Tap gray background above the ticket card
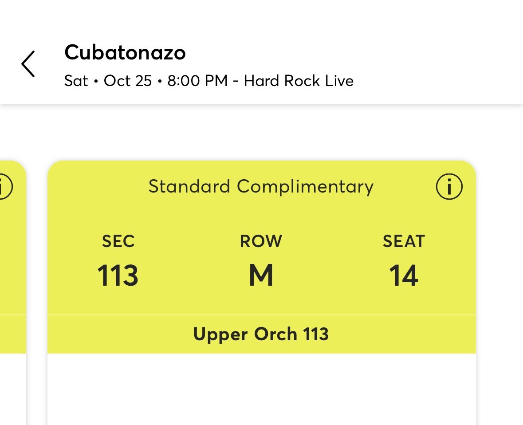Image resolution: width=523 pixels, height=425 pixels. point(261,133)
